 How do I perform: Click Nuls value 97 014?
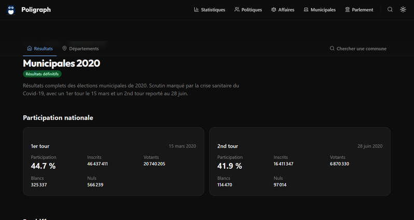[280, 185]
